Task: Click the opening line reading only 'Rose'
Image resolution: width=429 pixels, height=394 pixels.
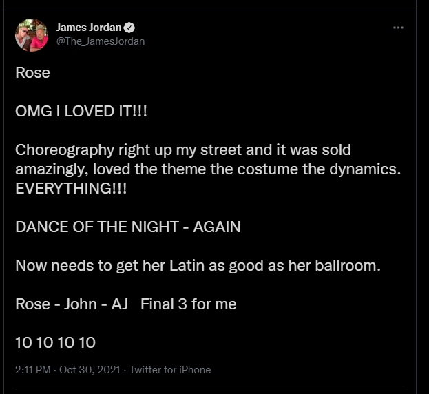Action: tap(32, 73)
